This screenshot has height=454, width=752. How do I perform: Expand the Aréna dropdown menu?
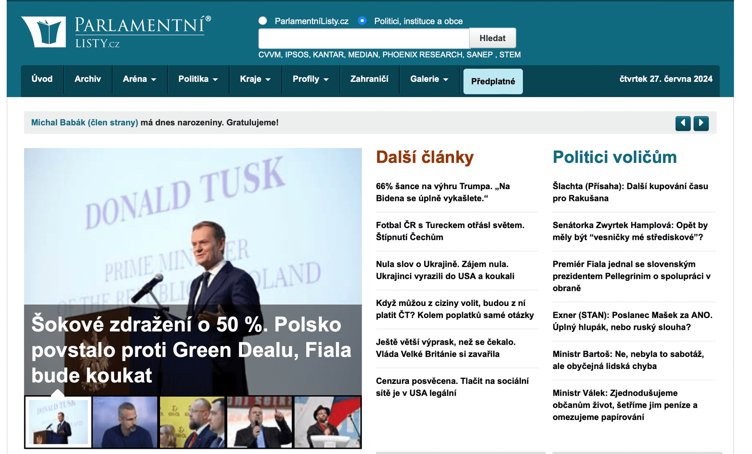tap(139, 79)
